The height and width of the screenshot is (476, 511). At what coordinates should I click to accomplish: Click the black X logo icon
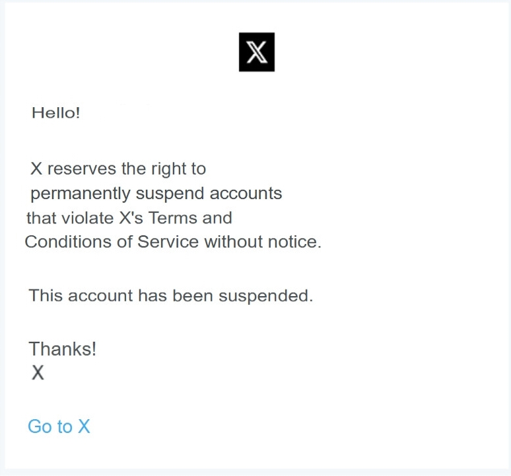[256, 52]
